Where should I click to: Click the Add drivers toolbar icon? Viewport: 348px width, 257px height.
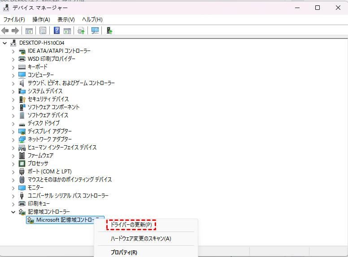click(109, 30)
